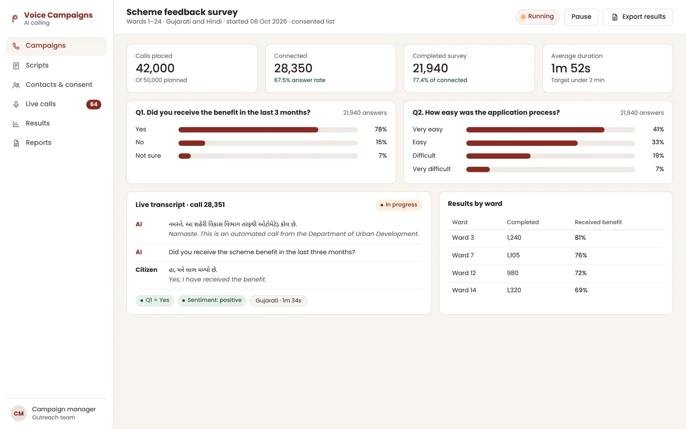
Task: Click the Voice Campaigns logo icon
Action: [x=16, y=19]
